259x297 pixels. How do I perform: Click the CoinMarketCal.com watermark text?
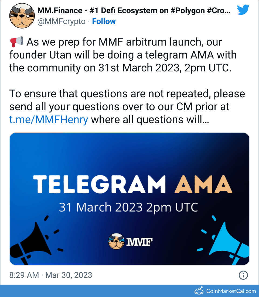231,291
